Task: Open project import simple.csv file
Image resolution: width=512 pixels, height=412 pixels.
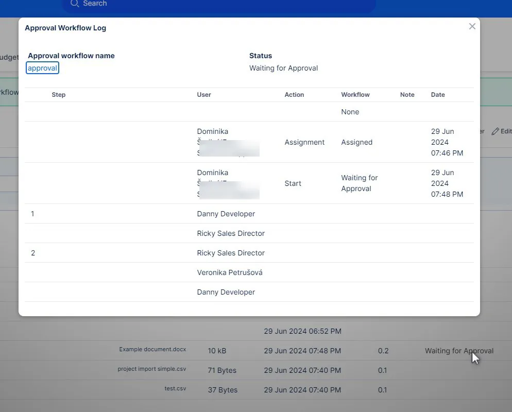Action: point(151,369)
